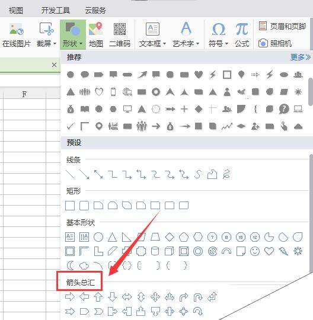Select column F header
This screenshot has height=320, width=313.
[24, 94]
